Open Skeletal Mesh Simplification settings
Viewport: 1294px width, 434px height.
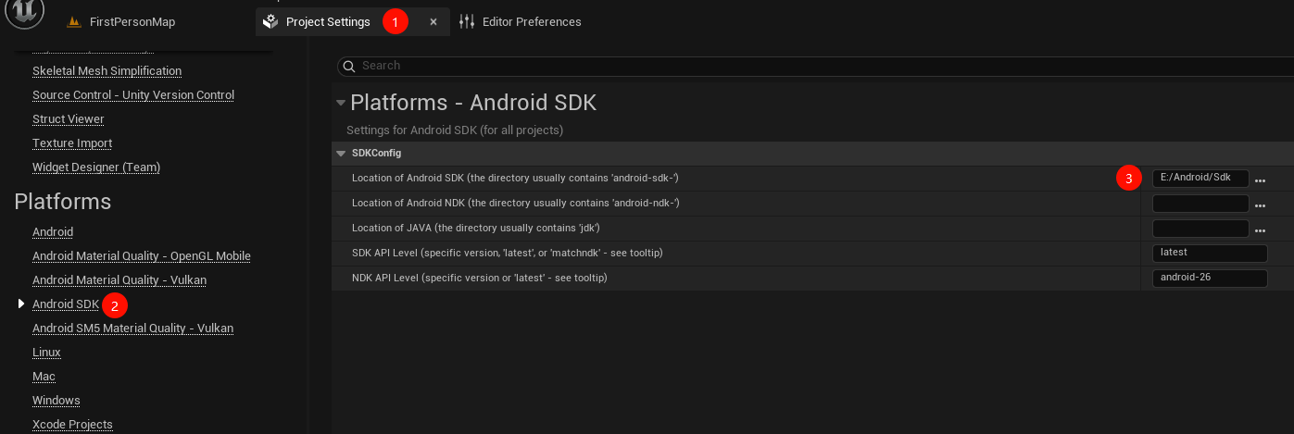tap(107, 71)
